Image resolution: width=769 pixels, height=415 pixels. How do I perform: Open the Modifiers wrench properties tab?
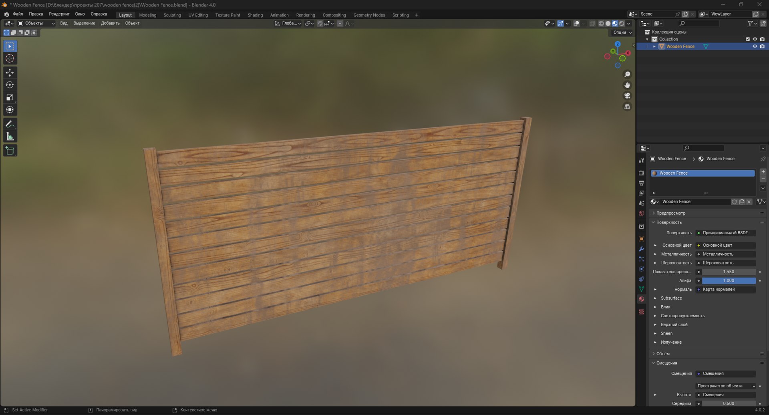point(642,249)
